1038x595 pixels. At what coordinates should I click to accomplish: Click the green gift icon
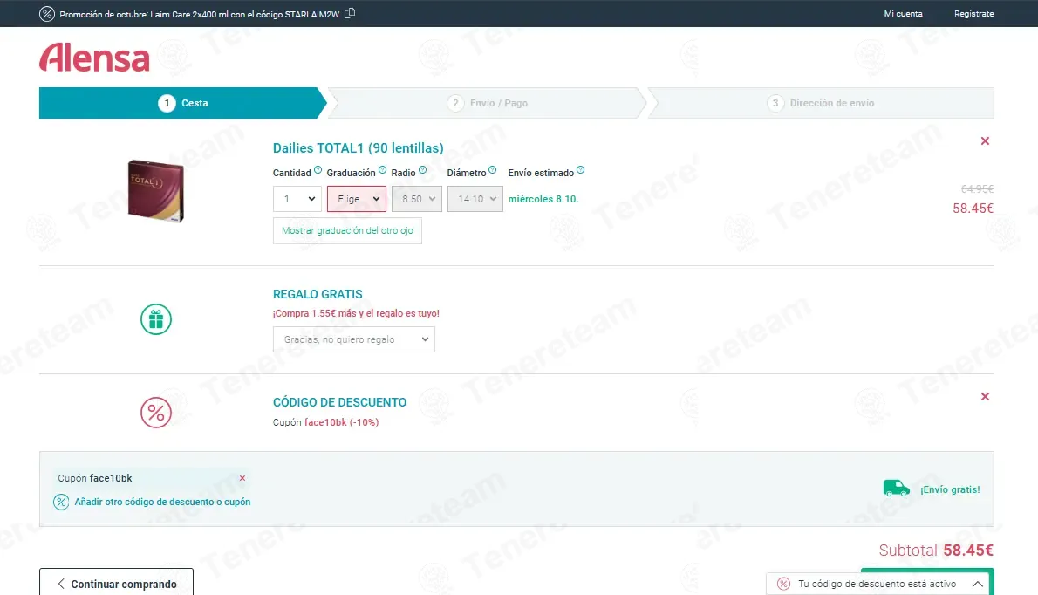156,319
